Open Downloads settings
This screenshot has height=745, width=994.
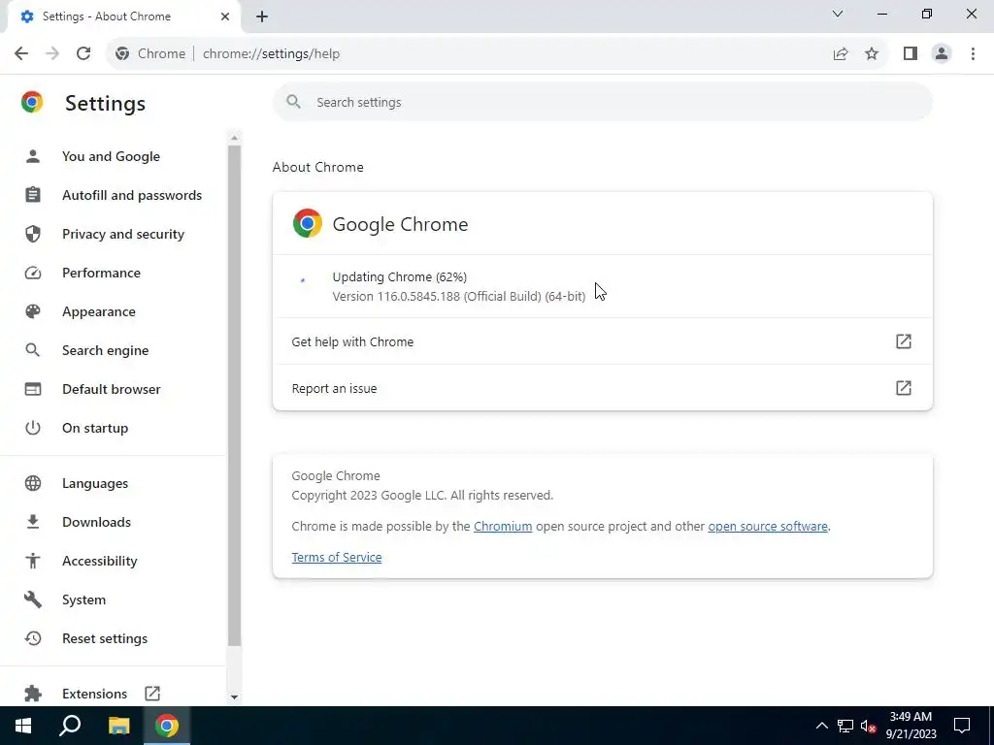tap(96, 522)
